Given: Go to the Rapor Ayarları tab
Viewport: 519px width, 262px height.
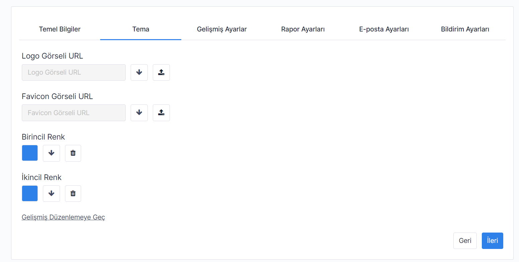Looking at the screenshot, I should (x=303, y=29).
